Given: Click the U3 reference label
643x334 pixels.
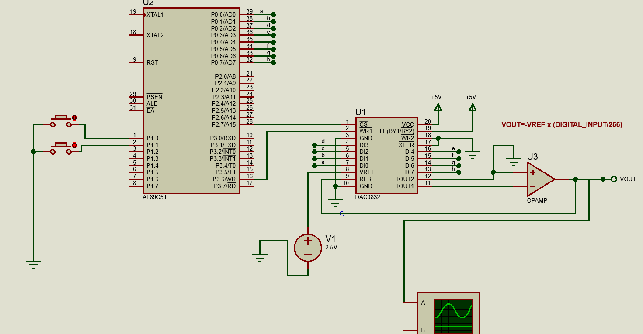Looking at the screenshot, I should pyautogui.click(x=532, y=157).
